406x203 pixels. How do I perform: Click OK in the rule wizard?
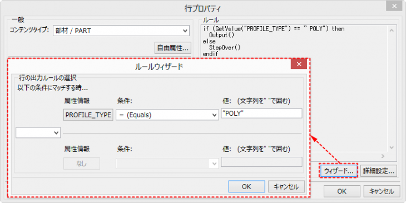[x=246, y=186]
